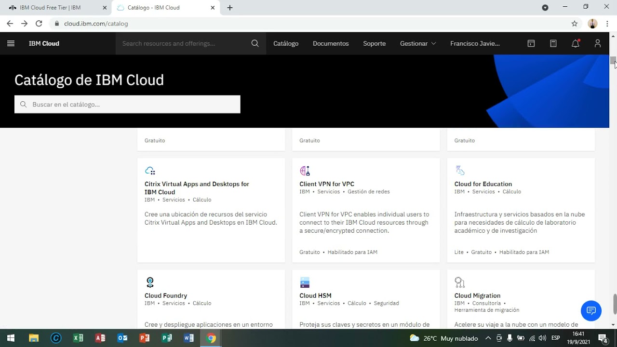Open Excel from the Windows taskbar

pyautogui.click(x=78, y=338)
